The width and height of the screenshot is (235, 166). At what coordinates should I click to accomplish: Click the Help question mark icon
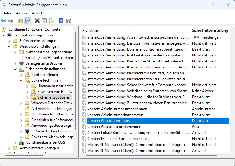point(61,21)
